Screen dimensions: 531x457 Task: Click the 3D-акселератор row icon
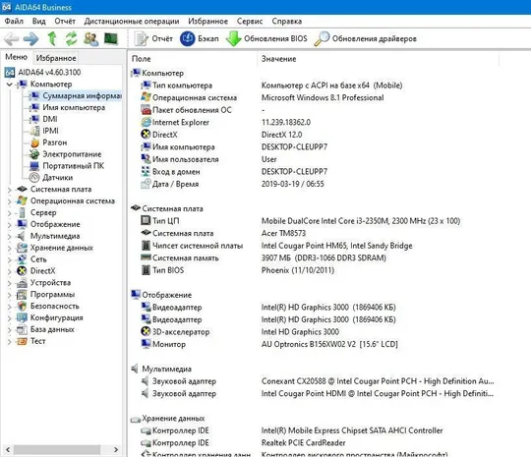(x=146, y=332)
